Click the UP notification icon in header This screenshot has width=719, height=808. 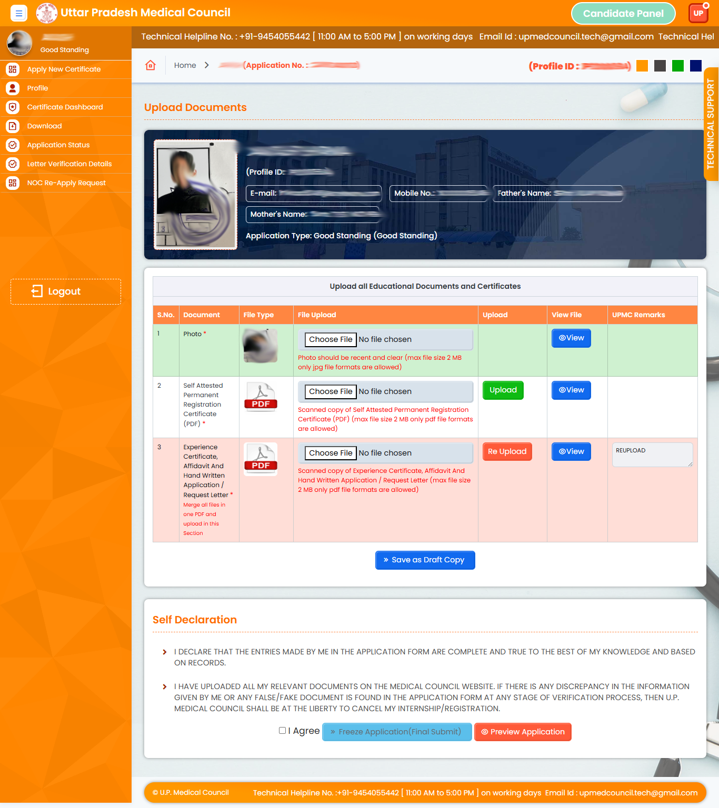click(698, 13)
